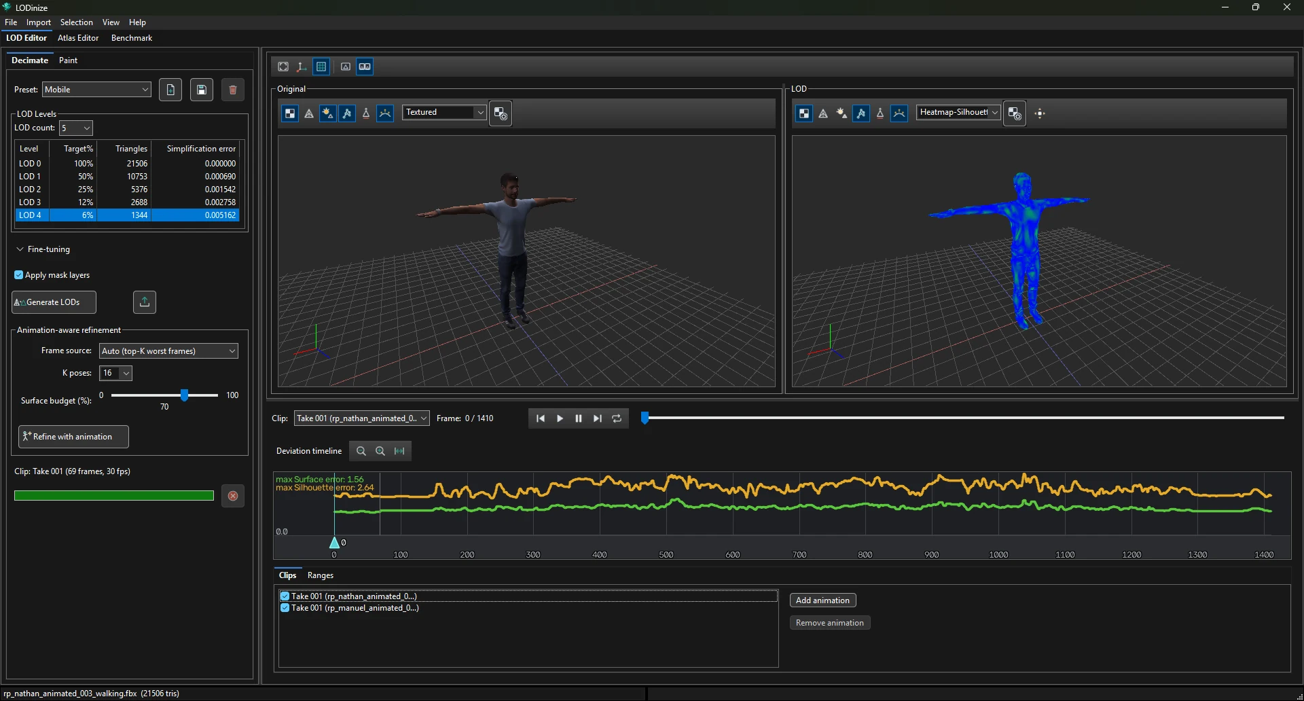Open the Frame source dropdown

point(169,351)
